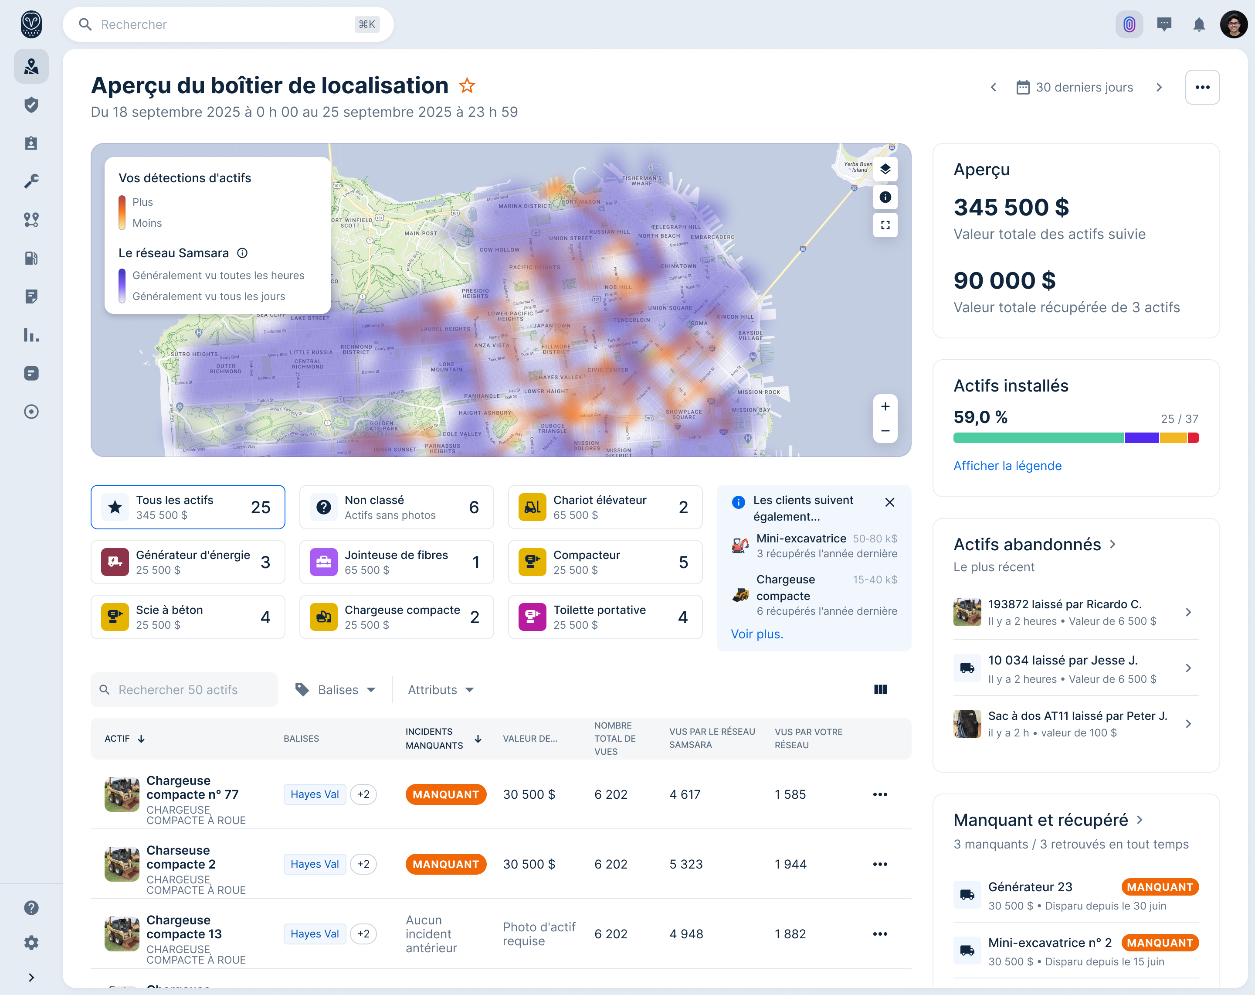Select the Compacteur asset category filter
This screenshot has height=995, width=1255.
click(605, 562)
